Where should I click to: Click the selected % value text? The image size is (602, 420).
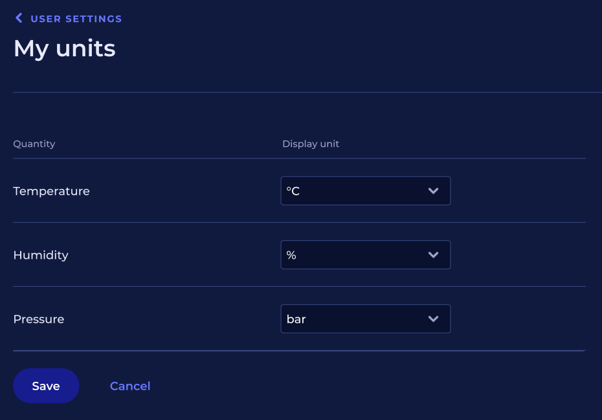coord(291,256)
